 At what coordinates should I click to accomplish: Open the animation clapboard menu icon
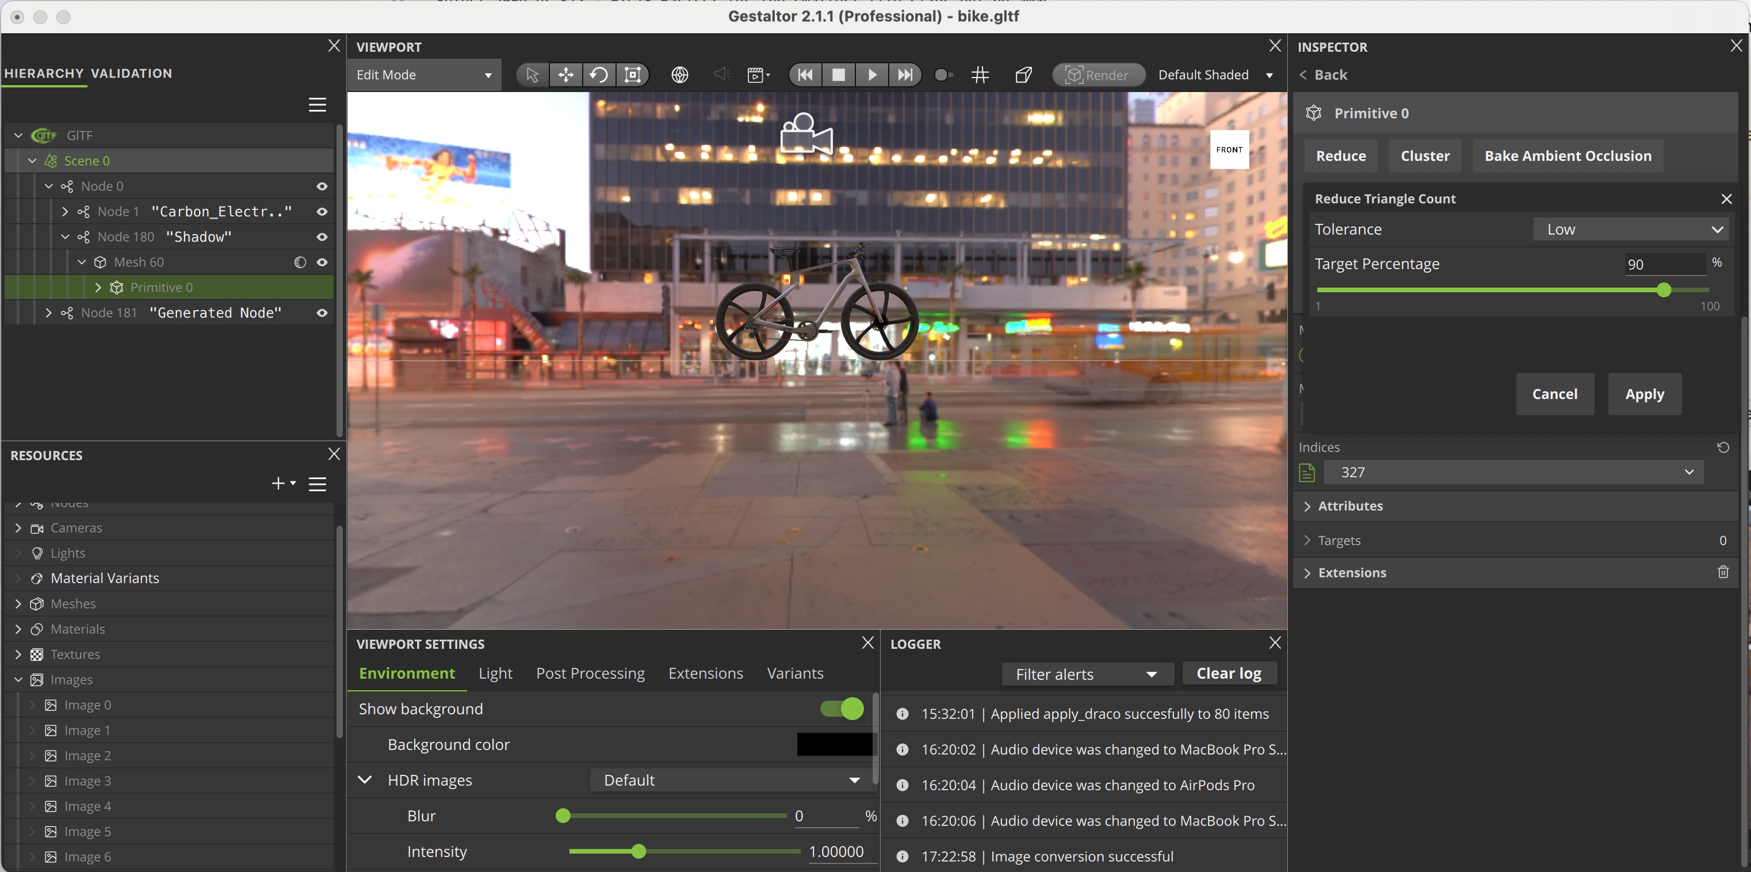[758, 75]
